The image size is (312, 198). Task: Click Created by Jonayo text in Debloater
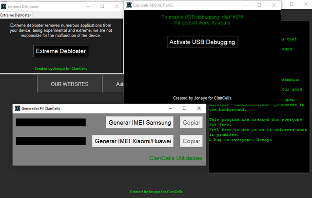pyautogui.click(x=60, y=68)
